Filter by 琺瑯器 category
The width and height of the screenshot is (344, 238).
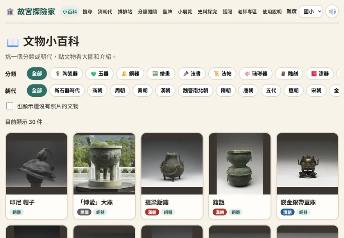coord(256,74)
